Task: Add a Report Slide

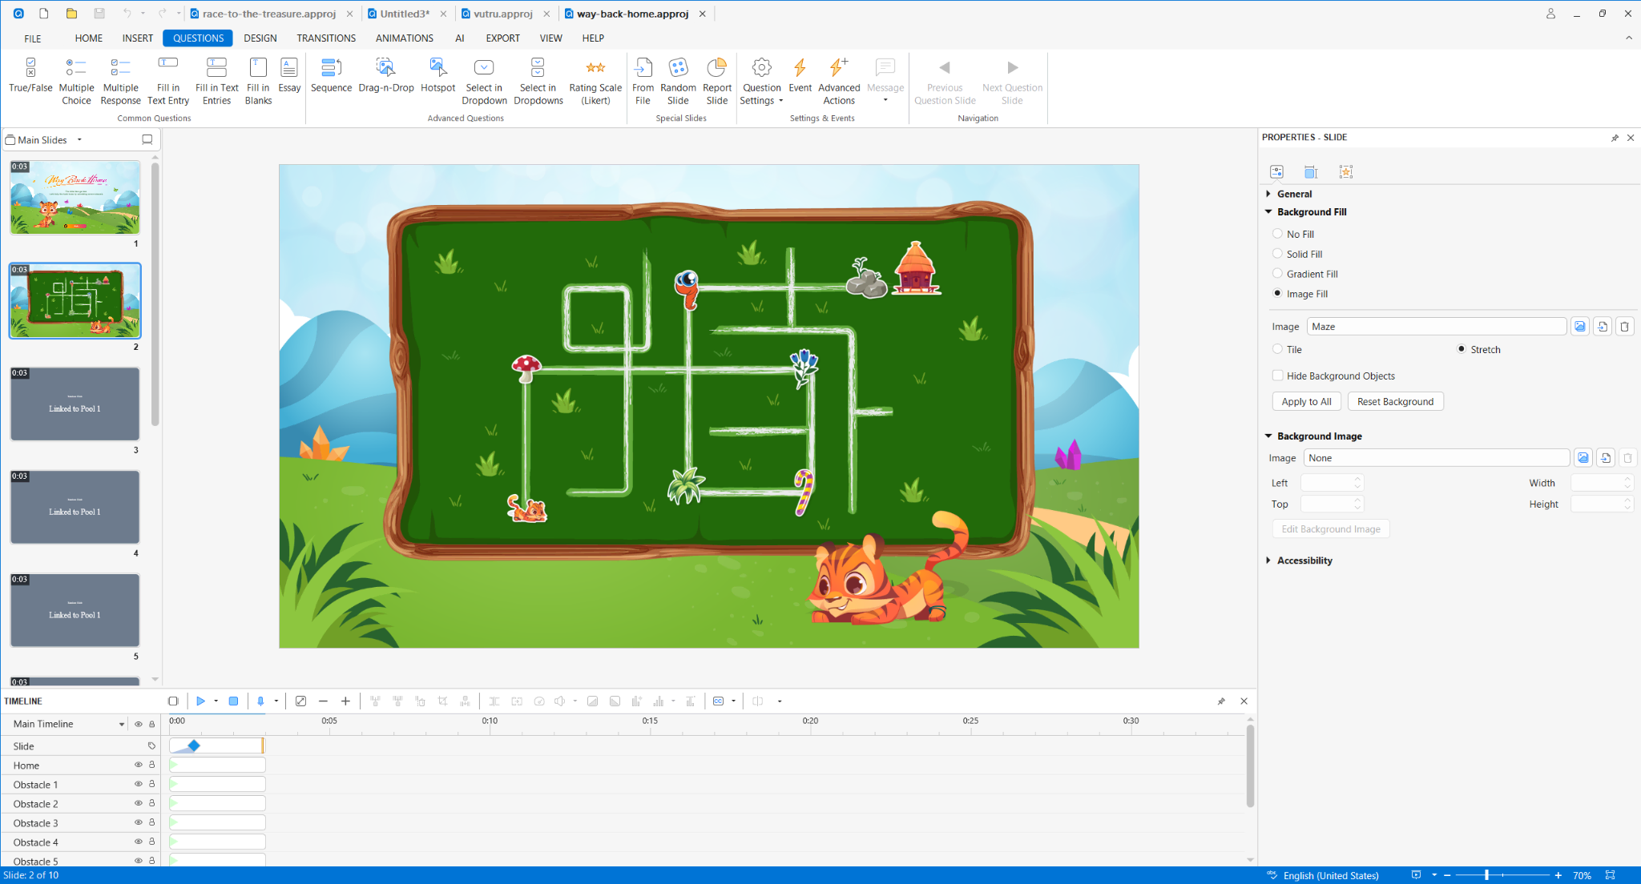Action: [x=716, y=80]
